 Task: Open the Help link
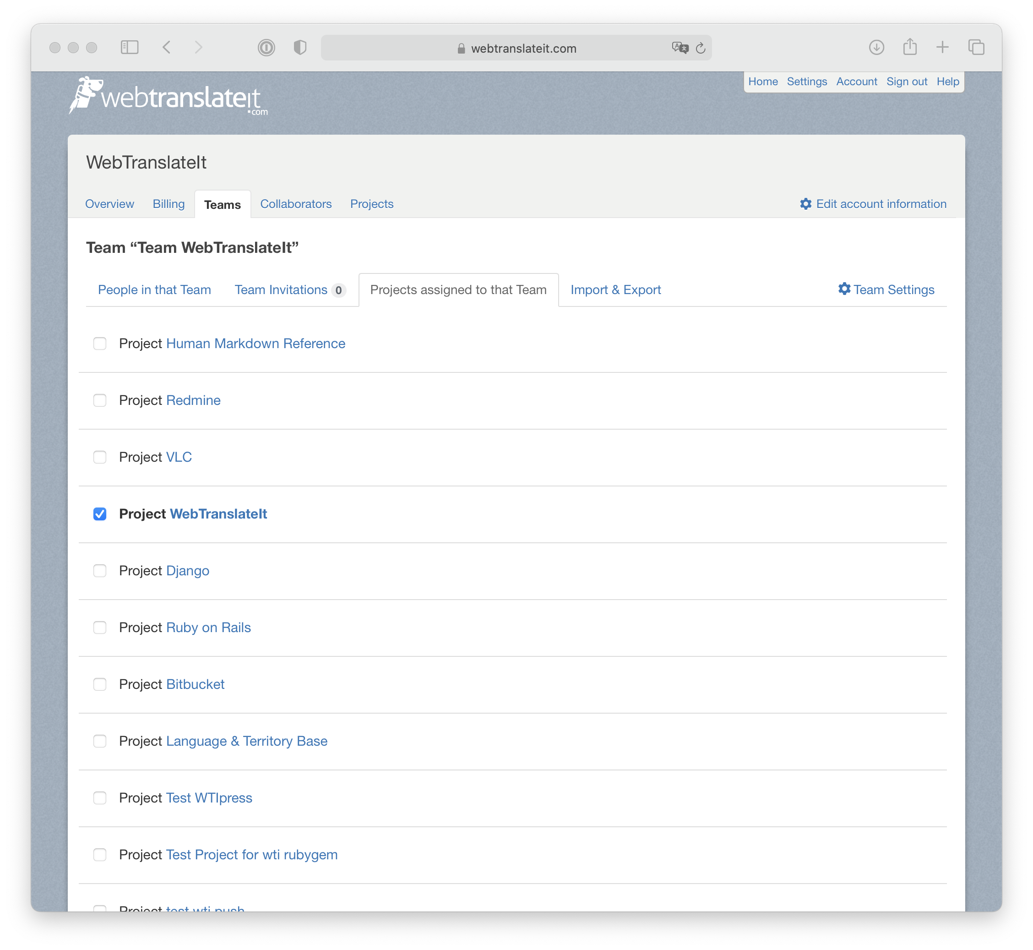pos(948,82)
